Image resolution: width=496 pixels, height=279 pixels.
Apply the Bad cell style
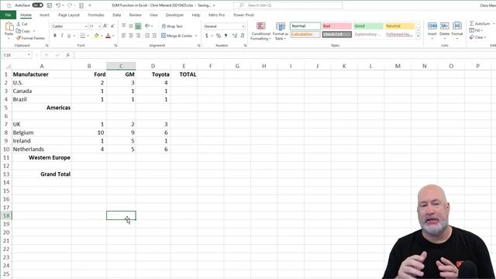337,26
